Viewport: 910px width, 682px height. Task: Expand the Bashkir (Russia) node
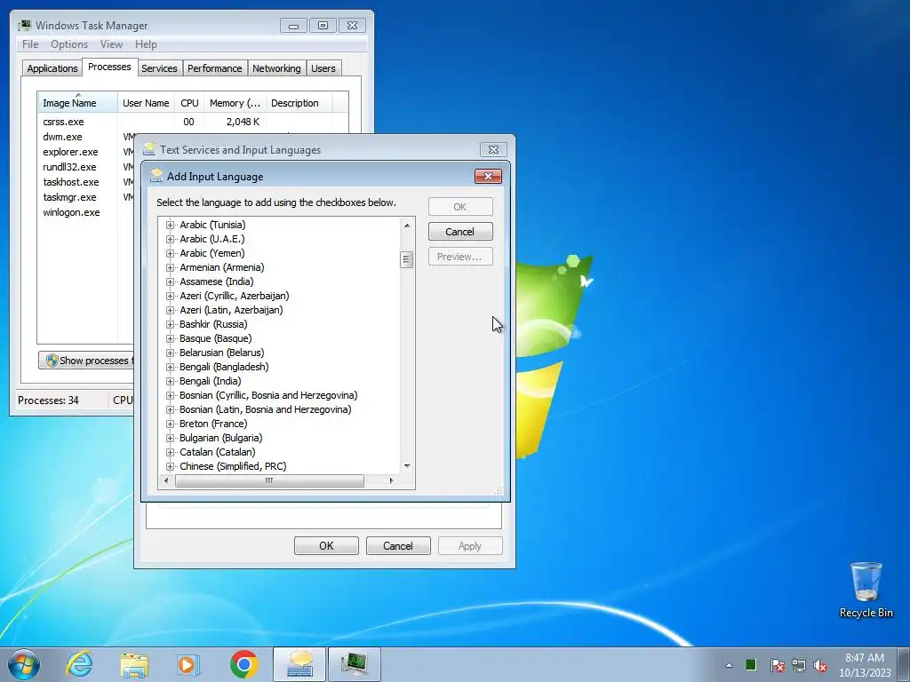pos(170,324)
